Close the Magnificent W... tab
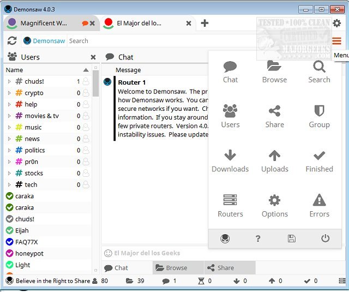This screenshot has height=292, width=349. tap(92, 23)
